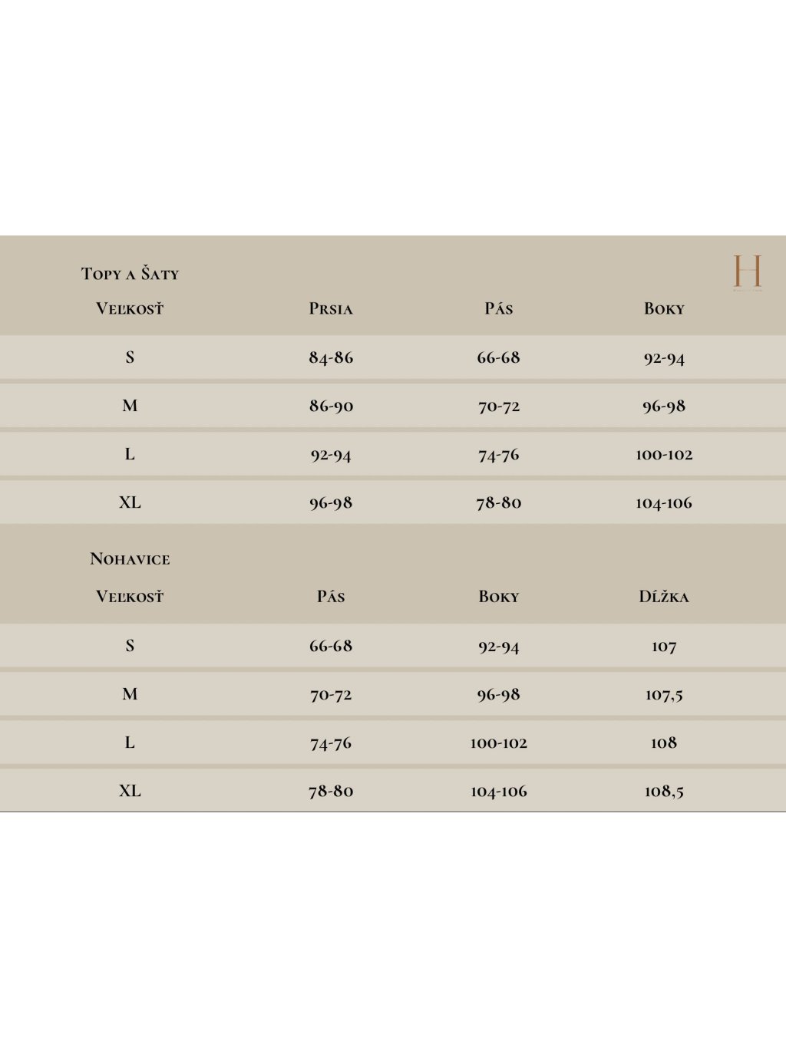Screen dimensions: 786x1047
Task: Click the XL size row in tops table
Action: click(x=130, y=502)
